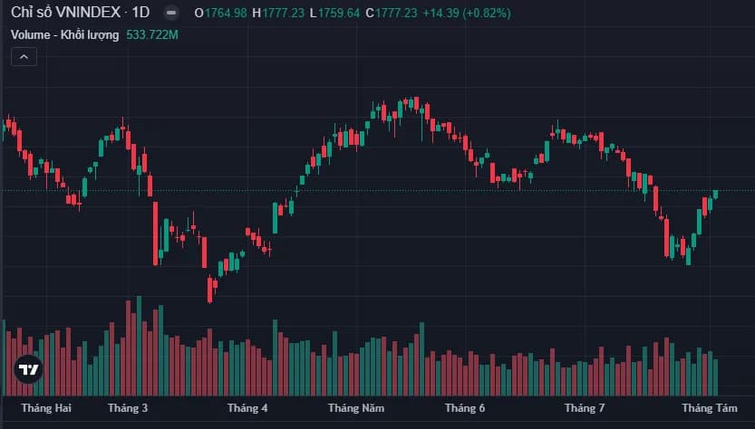Viewport: 755px width, 429px height.
Task: Click the latest green candlestick on the dotted price line
Action: point(715,195)
